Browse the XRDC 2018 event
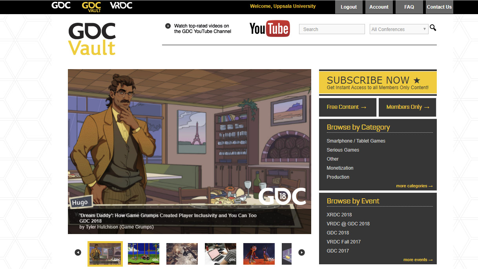478x269 pixels. [x=339, y=215]
